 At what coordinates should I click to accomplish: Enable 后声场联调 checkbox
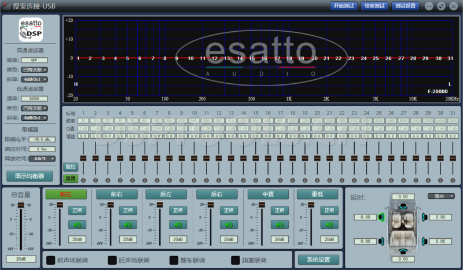click(x=112, y=260)
